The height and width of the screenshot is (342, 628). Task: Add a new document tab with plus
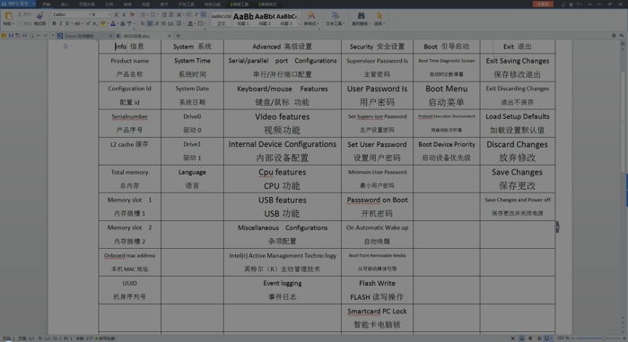pos(178,36)
